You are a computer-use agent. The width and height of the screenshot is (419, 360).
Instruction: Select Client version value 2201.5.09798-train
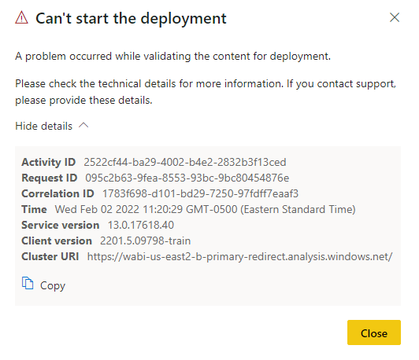click(146, 241)
